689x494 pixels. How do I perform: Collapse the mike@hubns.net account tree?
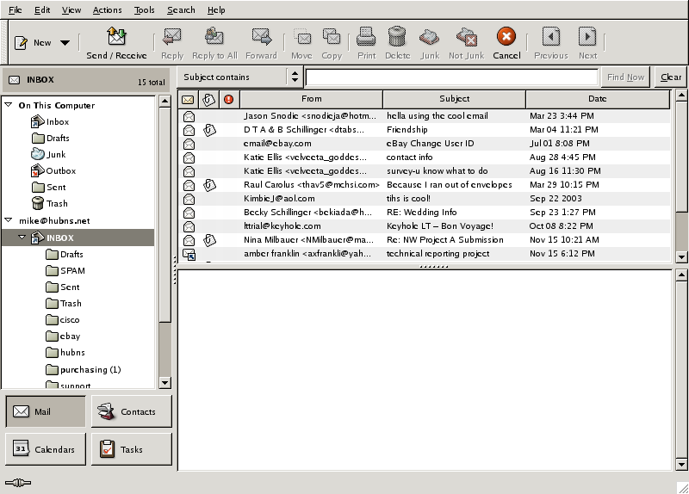(x=9, y=220)
